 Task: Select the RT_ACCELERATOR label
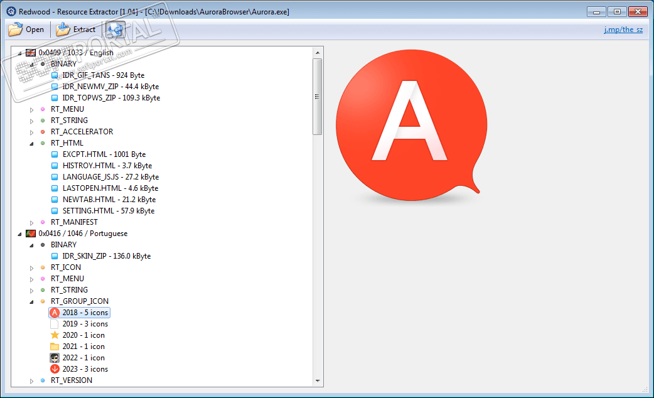click(82, 132)
